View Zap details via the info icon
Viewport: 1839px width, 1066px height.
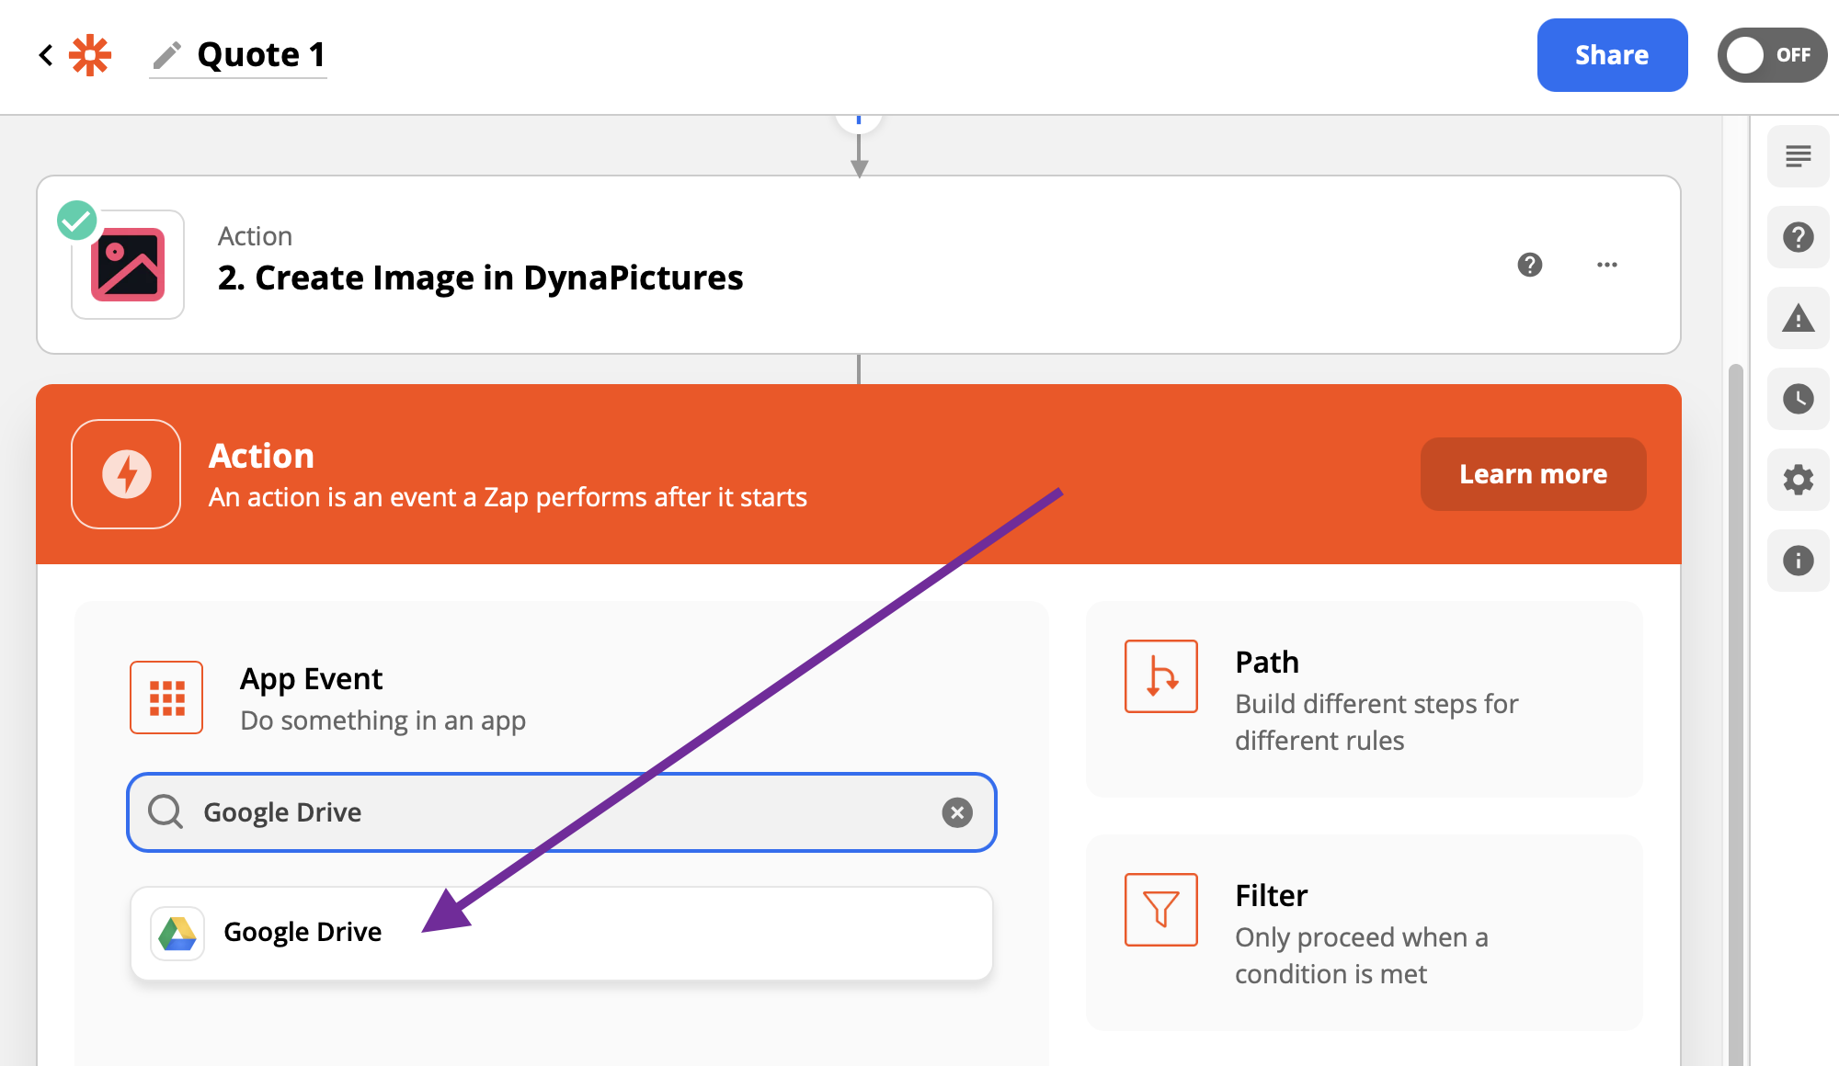point(1798,561)
